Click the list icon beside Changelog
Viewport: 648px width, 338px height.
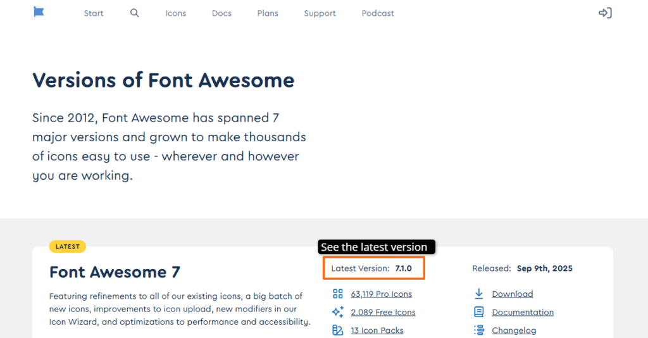point(478,330)
